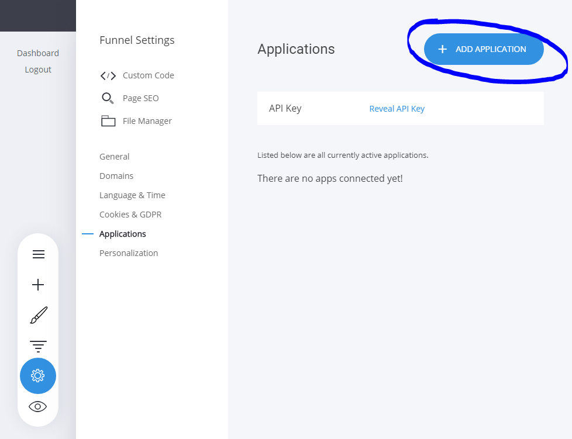Image resolution: width=572 pixels, height=439 pixels.
Task: Click the API Key row label
Action: click(x=285, y=109)
